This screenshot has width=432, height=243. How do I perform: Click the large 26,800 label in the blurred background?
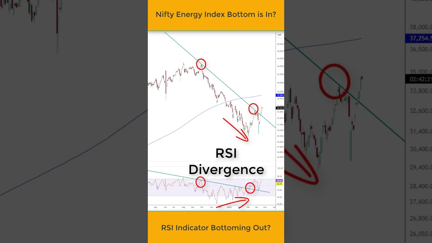pyautogui.click(x=421, y=218)
